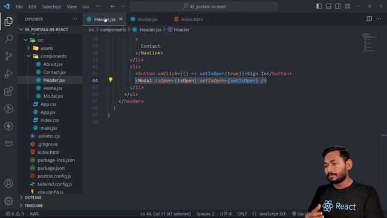The width and height of the screenshot is (387, 218).
Task: Open Contact.jsx in the explorer
Action: (54, 72)
